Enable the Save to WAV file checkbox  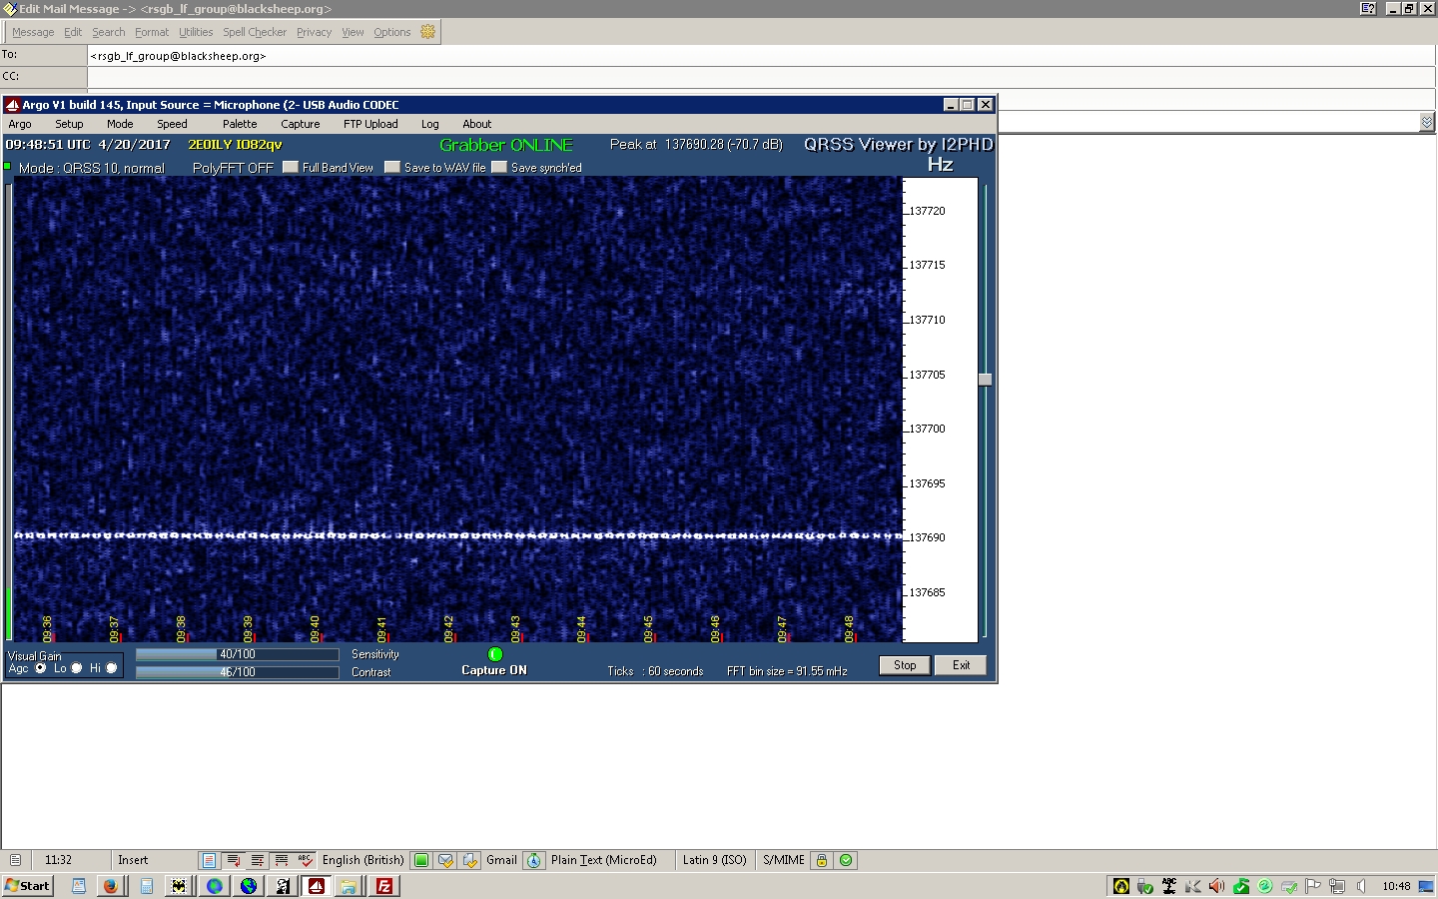tap(392, 167)
